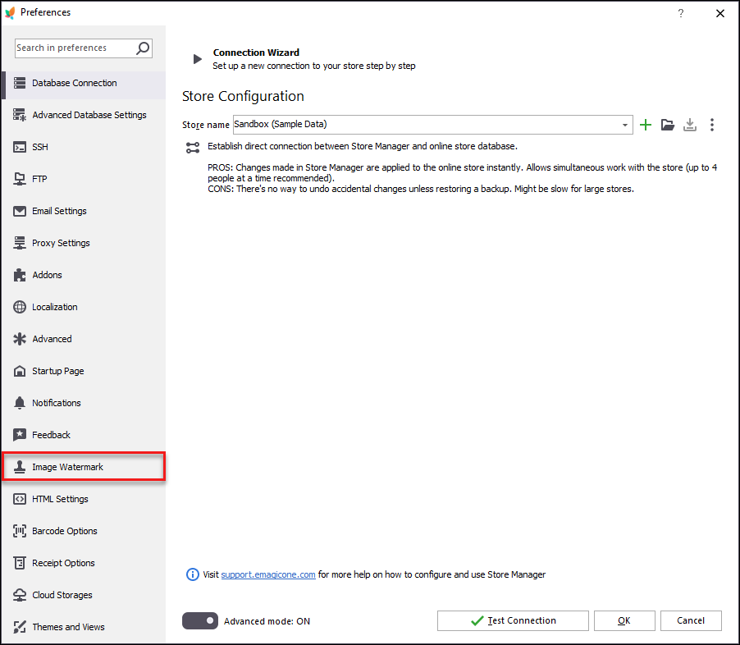Open the three-dot more options menu

tap(711, 125)
